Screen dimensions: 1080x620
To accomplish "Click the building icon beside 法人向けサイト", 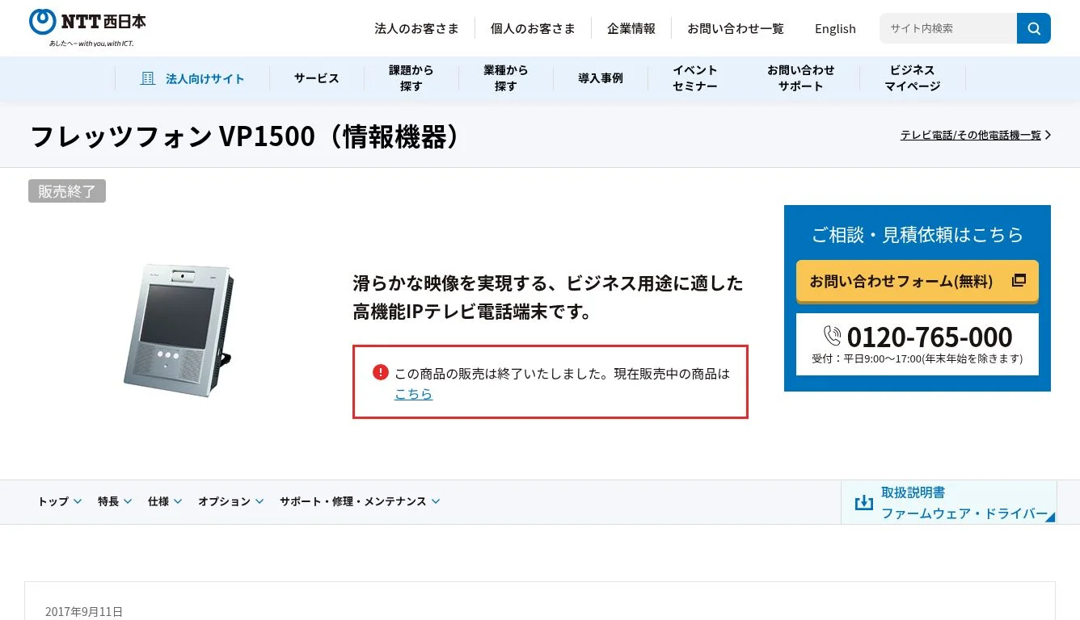I will pyautogui.click(x=147, y=78).
